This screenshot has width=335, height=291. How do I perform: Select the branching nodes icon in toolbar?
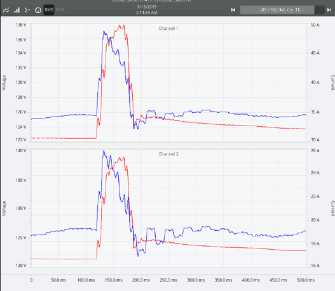(27, 10)
